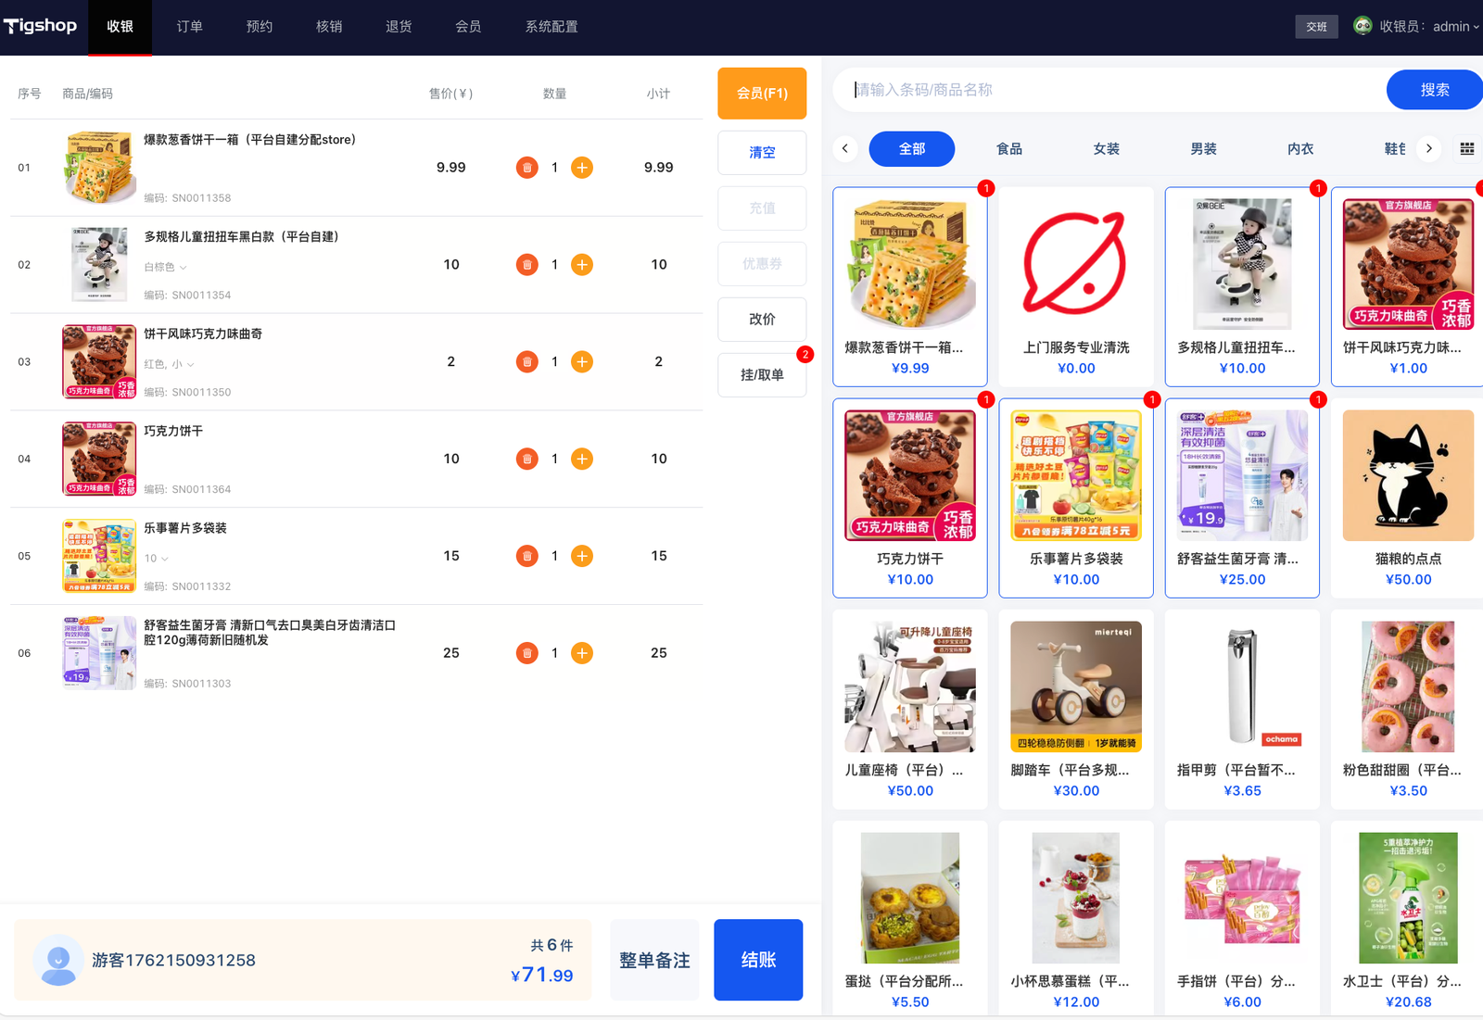Click the cashier avatar icon
1483x1020 pixels.
(x=1362, y=26)
